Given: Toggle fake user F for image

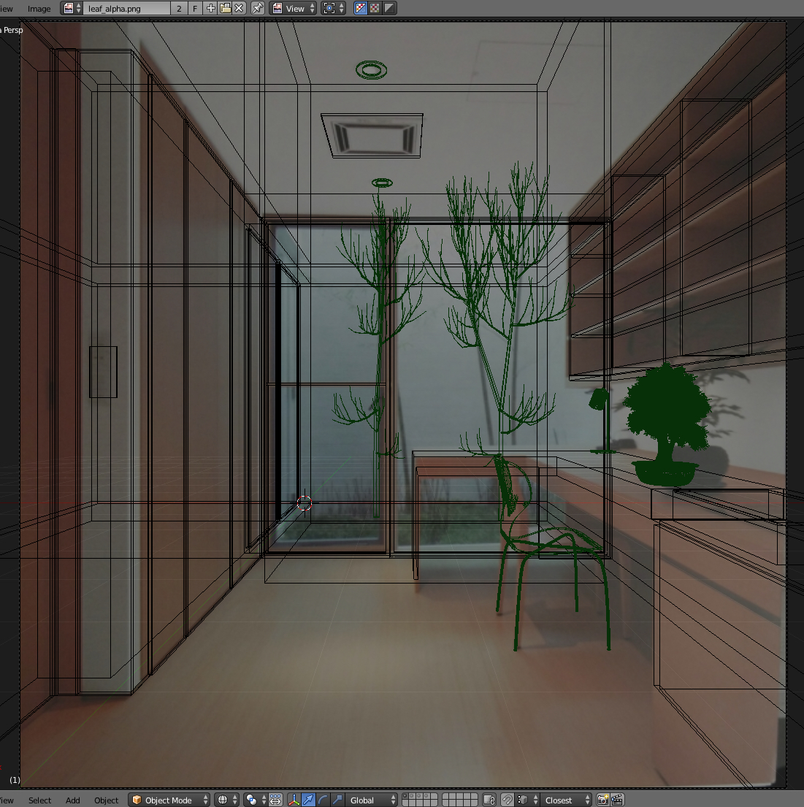Looking at the screenshot, I should (x=195, y=9).
